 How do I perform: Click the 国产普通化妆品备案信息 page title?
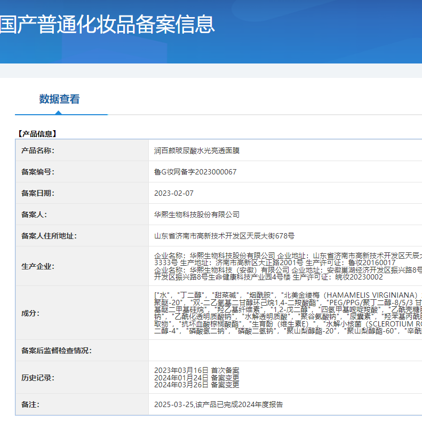pos(107,25)
